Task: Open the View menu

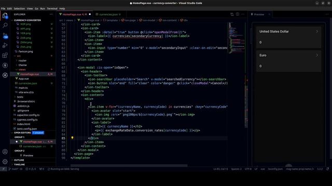Action: point(30,9)
